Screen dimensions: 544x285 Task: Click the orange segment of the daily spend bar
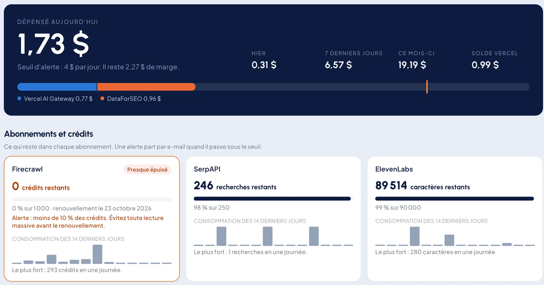coord(146,87)
